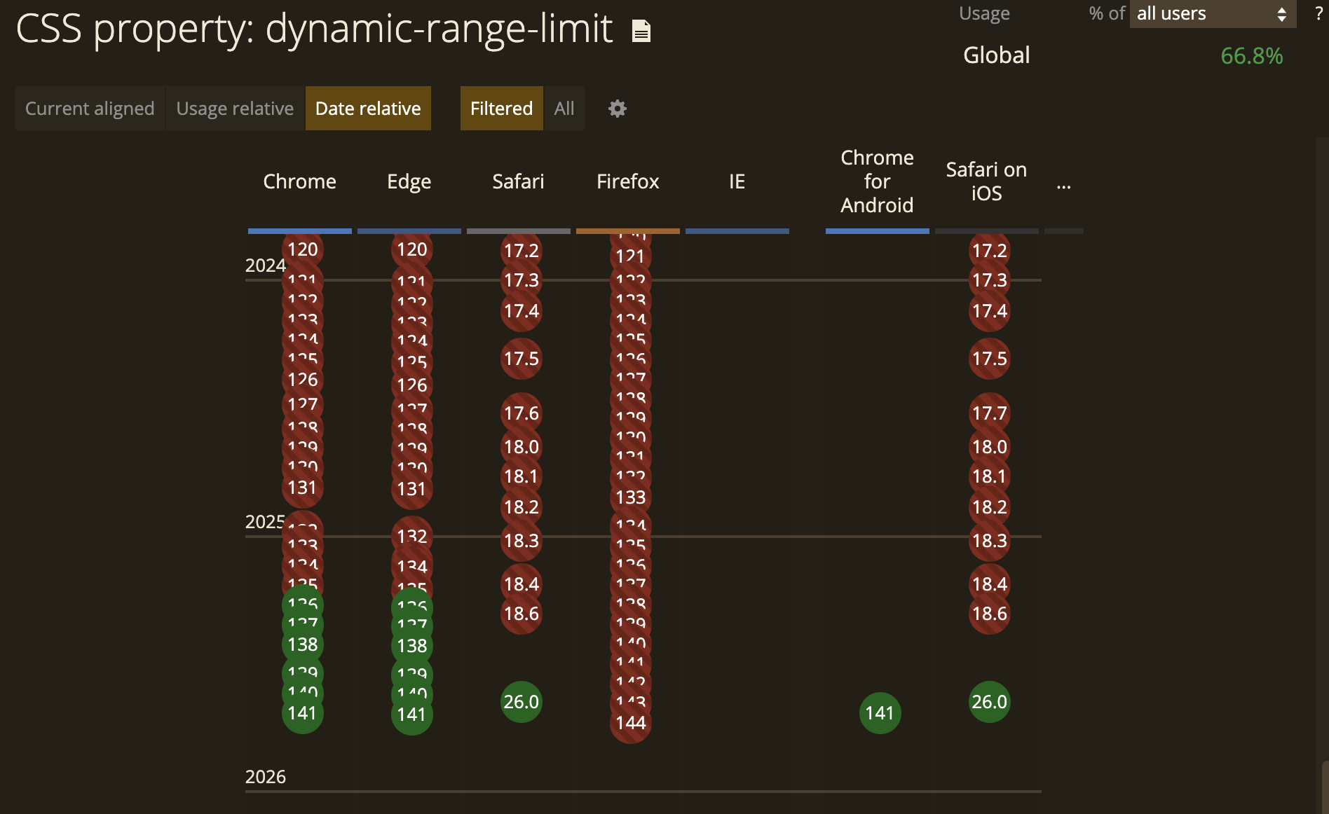Expand more browsers with the ellipsis

1063,184
